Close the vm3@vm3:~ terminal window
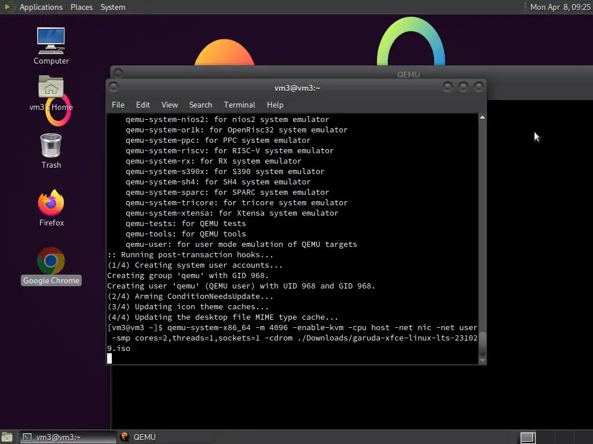This screenshot has width=593, height=444. pyautogui.click(x=479, y=87)
